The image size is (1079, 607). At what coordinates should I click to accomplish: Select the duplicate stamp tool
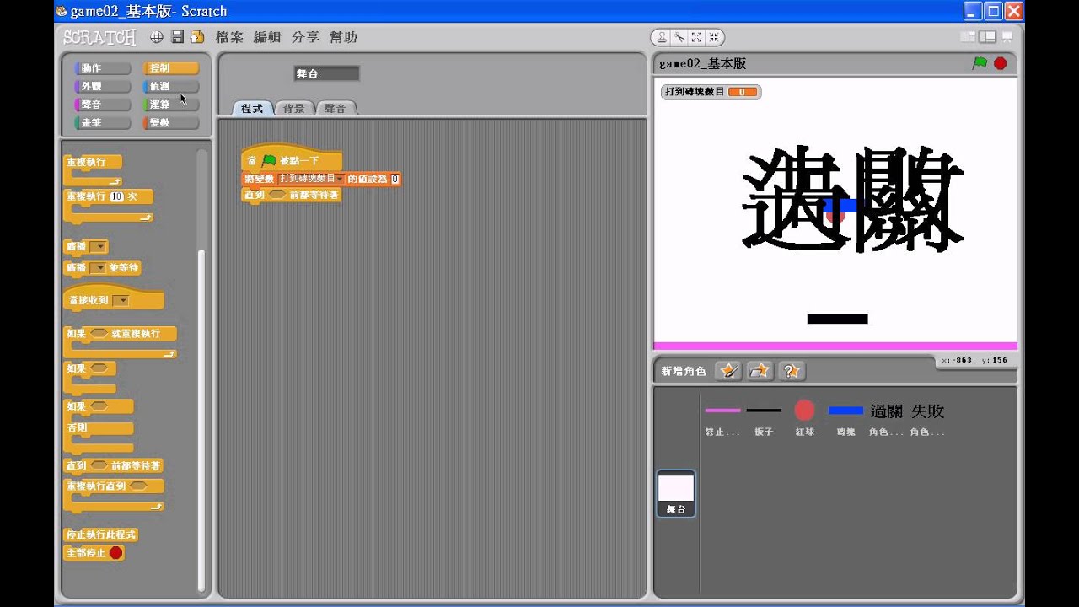(x=662, y=37)
